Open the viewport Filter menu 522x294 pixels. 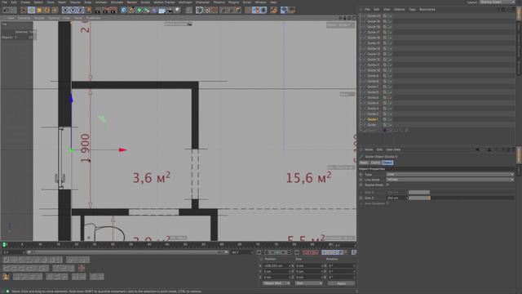(x=67, y=18)
